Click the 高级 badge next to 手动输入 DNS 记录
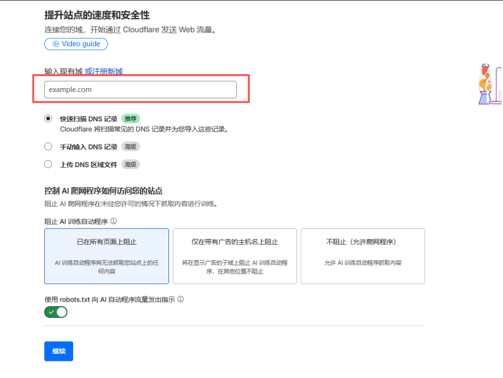Image resolution: width=503 pixels, height=378 pixels. pyautogui.click(x=131, y=146)
